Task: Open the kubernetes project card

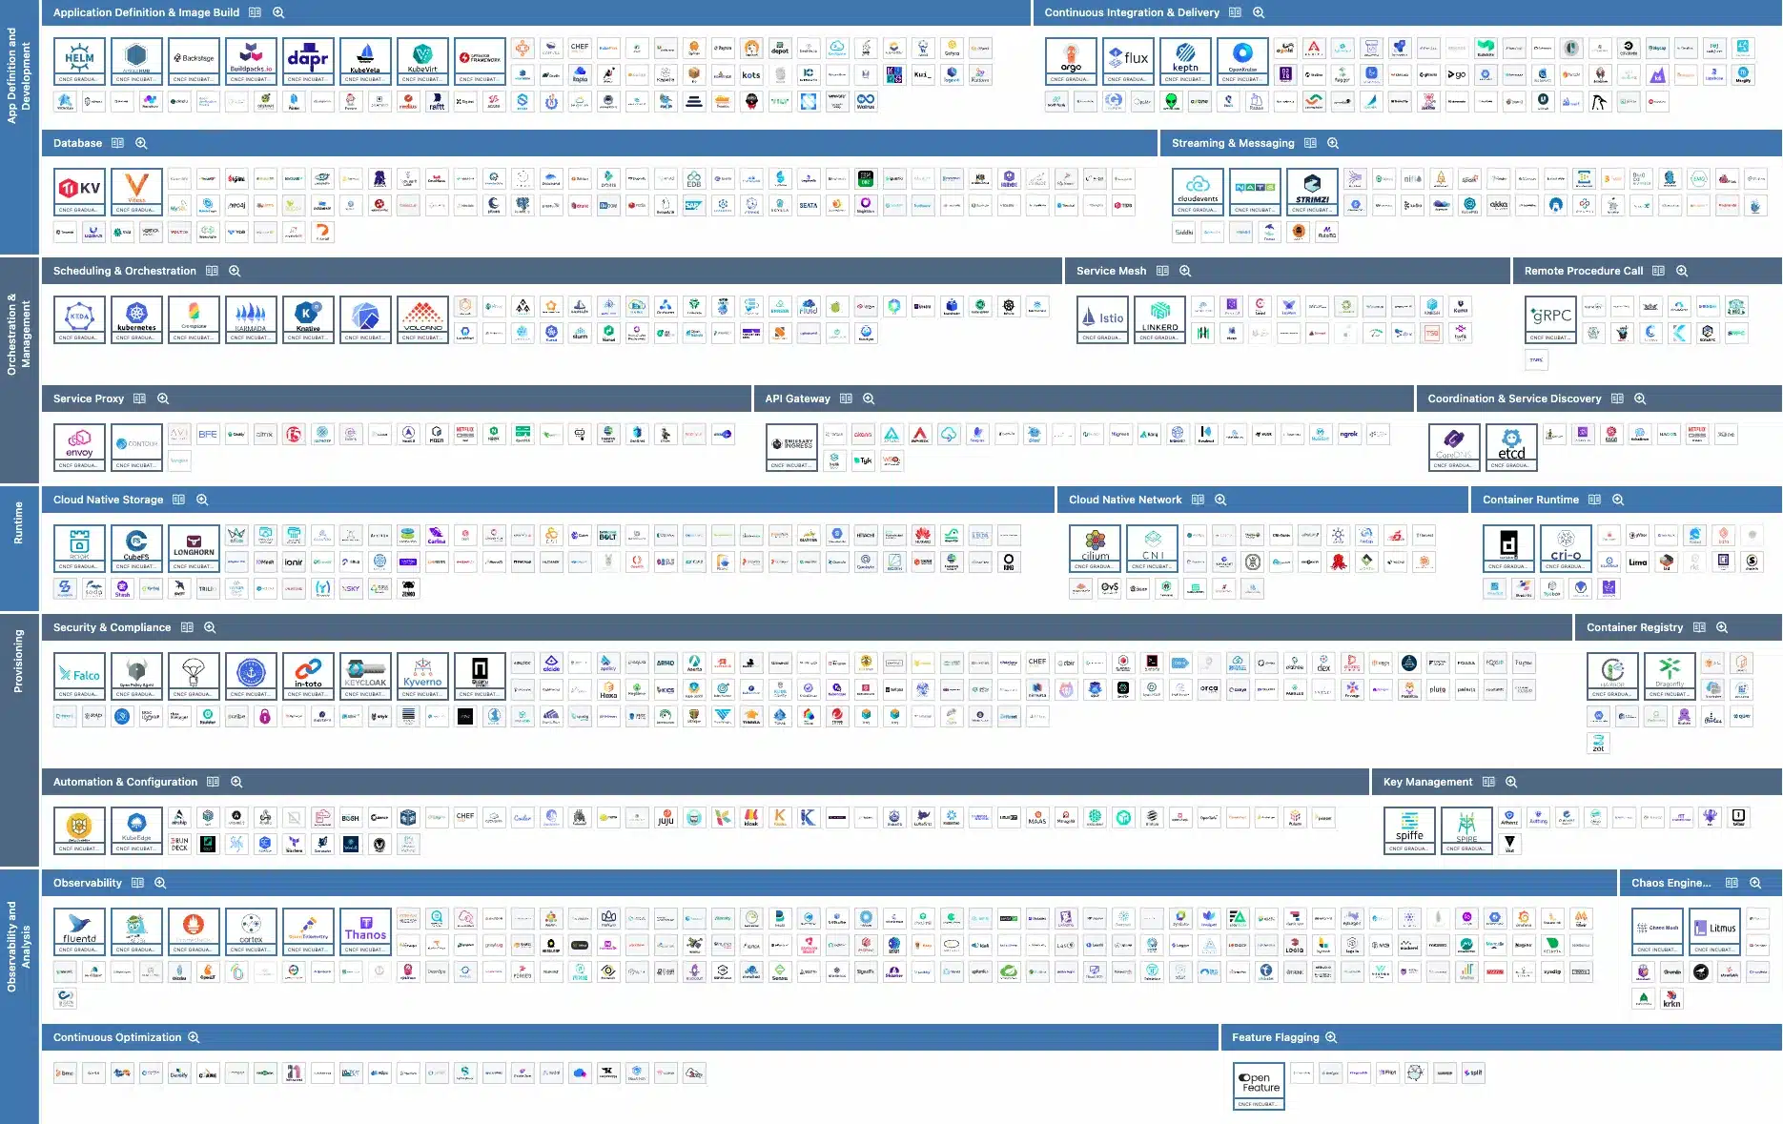Action: click(x=136, y=319)
